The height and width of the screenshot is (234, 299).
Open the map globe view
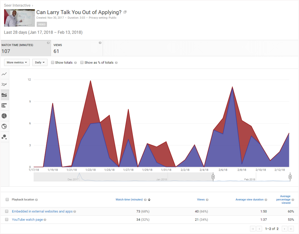point(4,126)
